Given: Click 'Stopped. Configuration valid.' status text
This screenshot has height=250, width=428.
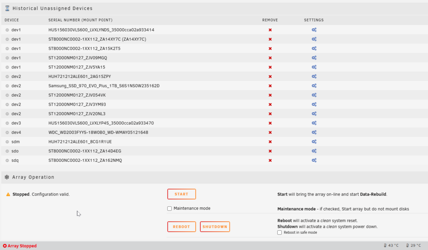Looking at the screenshot, I should point(41,194).
